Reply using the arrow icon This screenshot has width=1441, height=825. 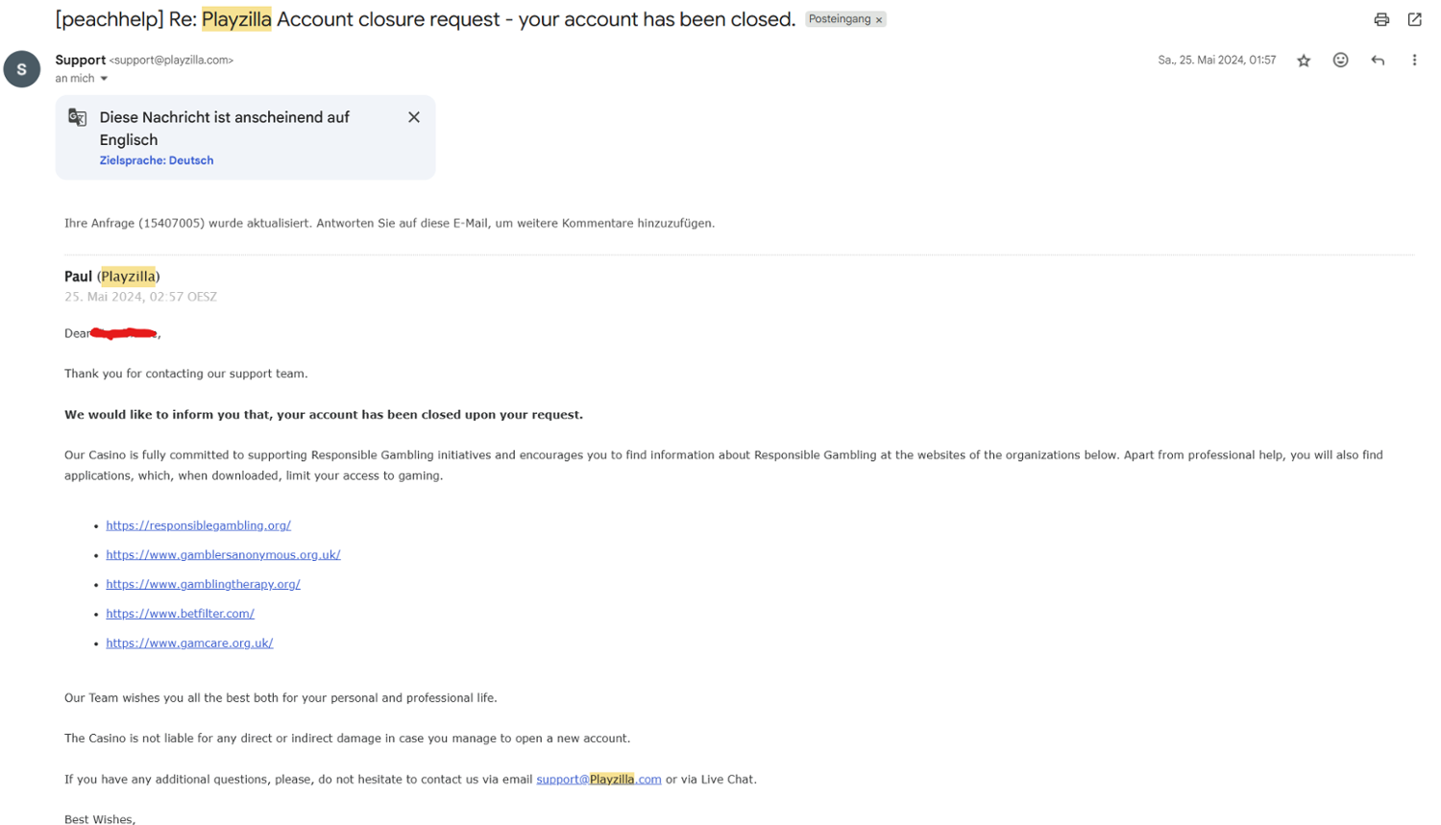[x=1378, y=61]
